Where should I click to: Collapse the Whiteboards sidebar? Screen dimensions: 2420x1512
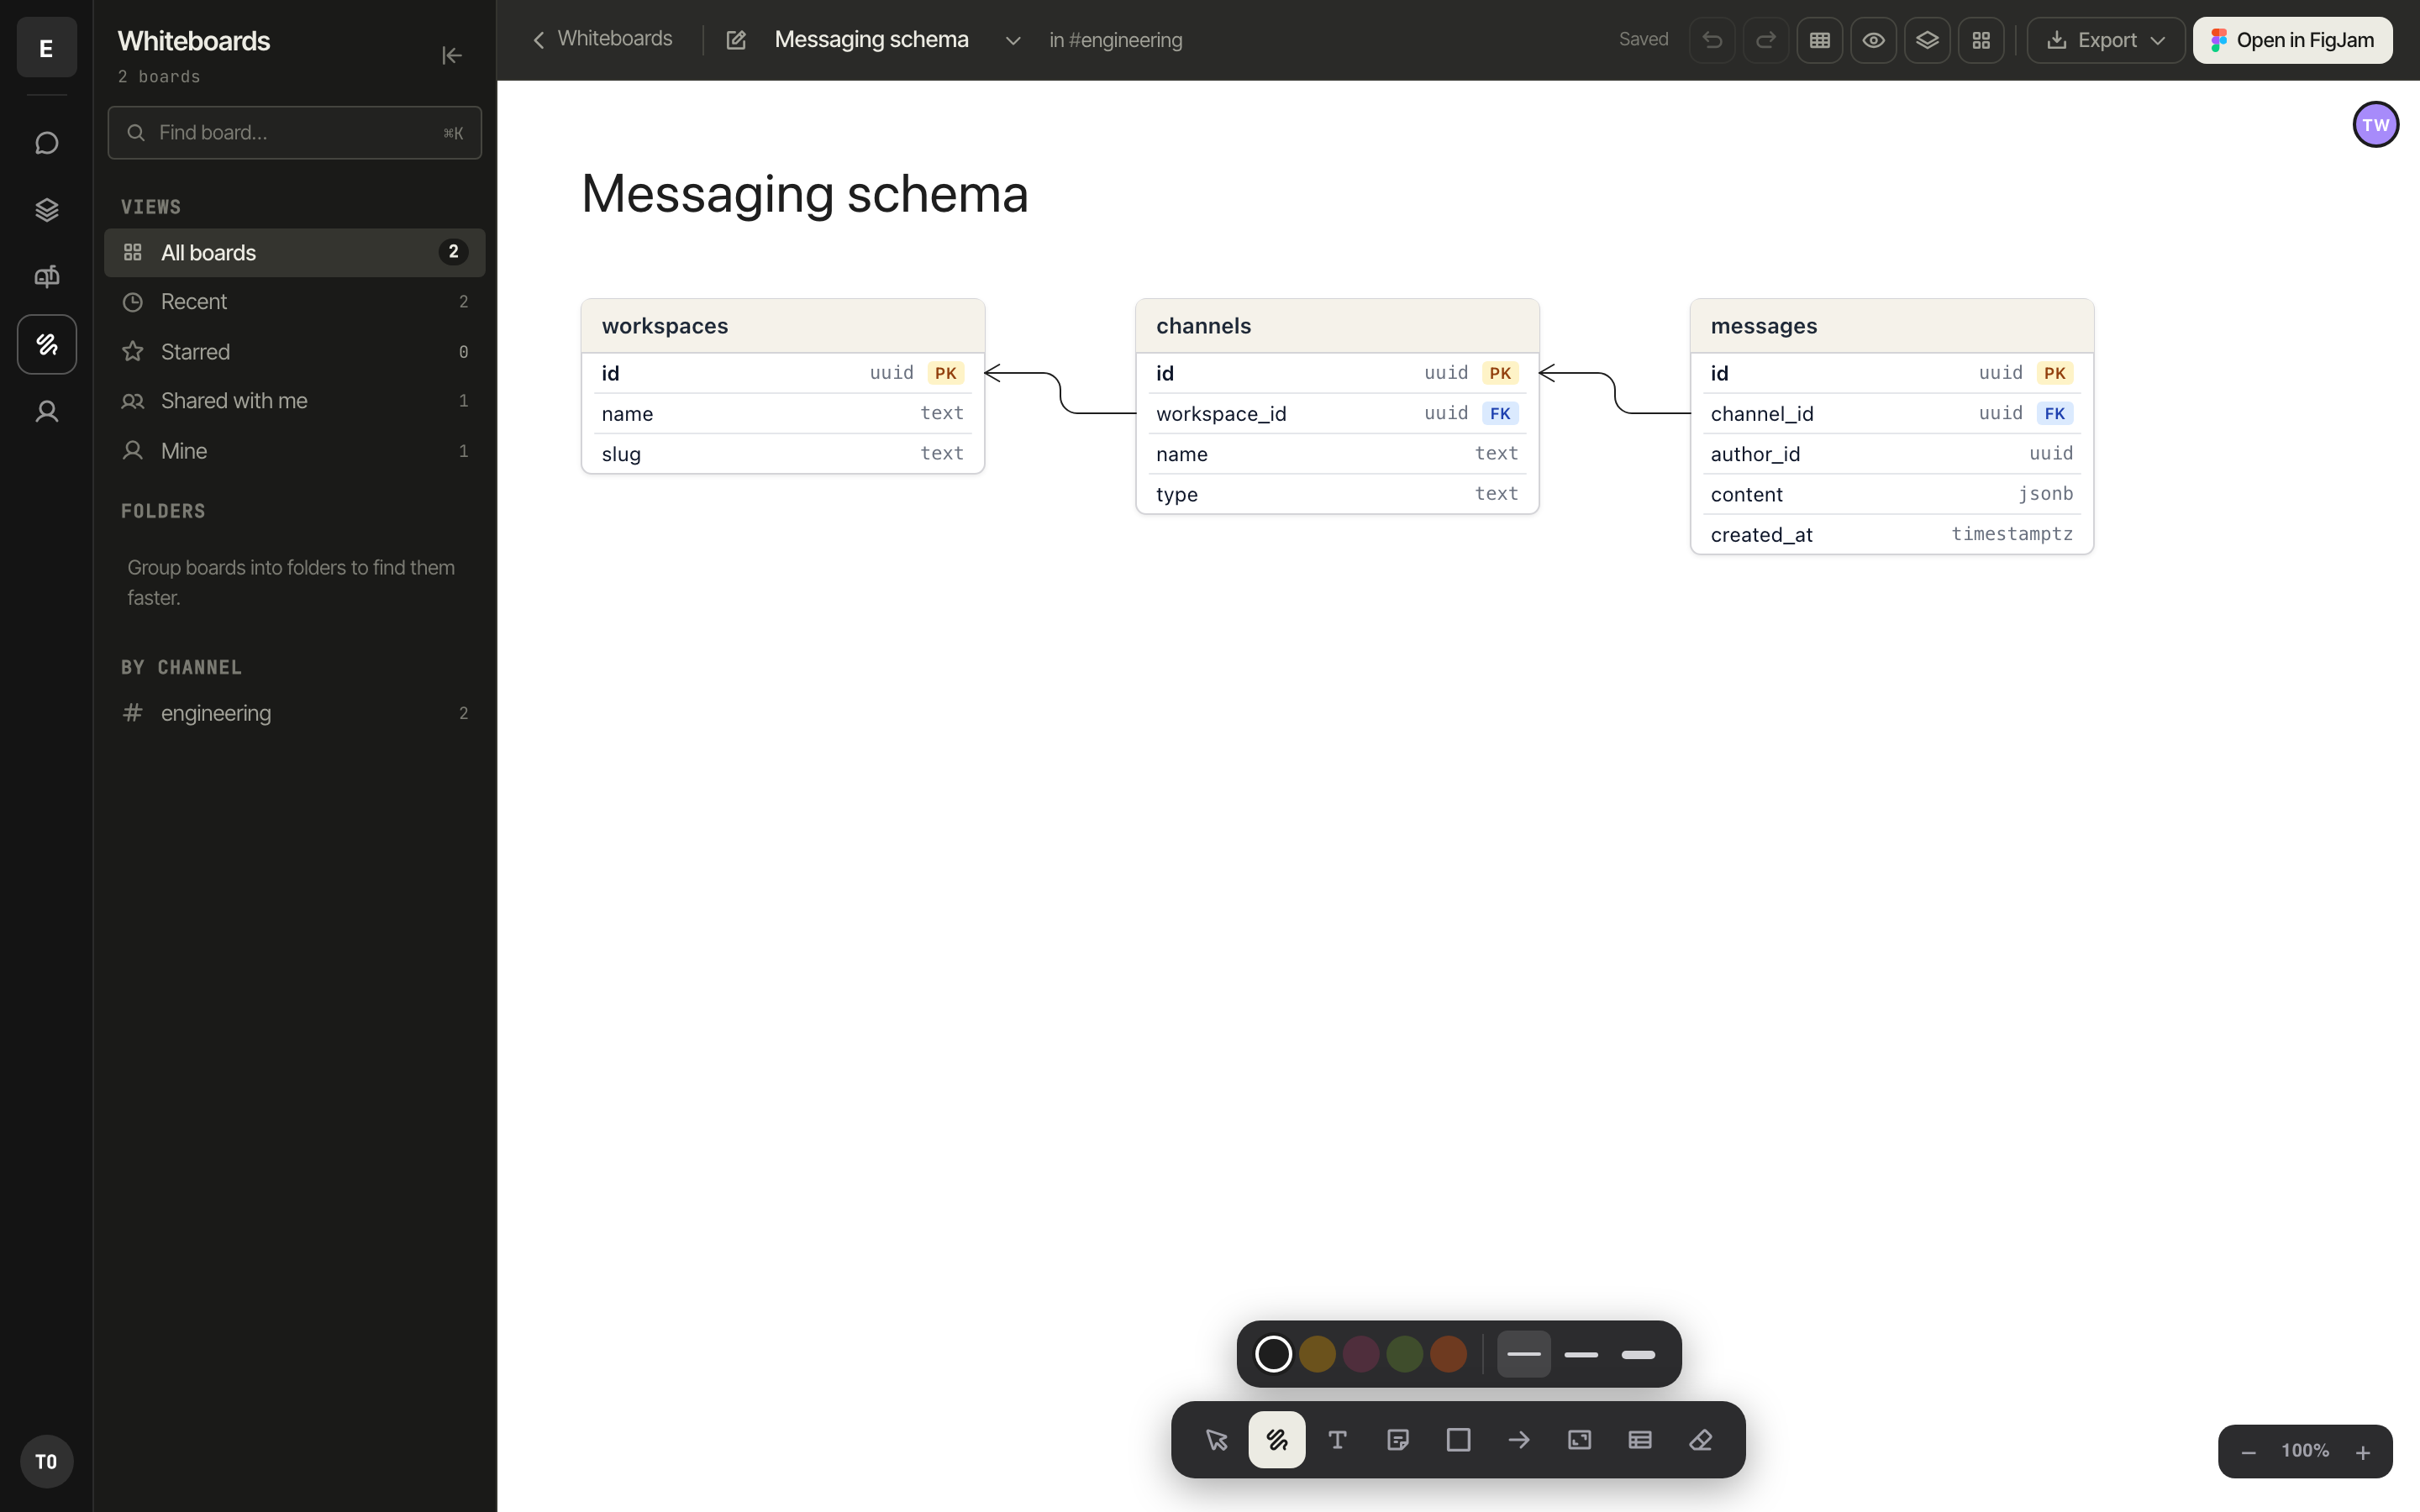pos(452,55)
